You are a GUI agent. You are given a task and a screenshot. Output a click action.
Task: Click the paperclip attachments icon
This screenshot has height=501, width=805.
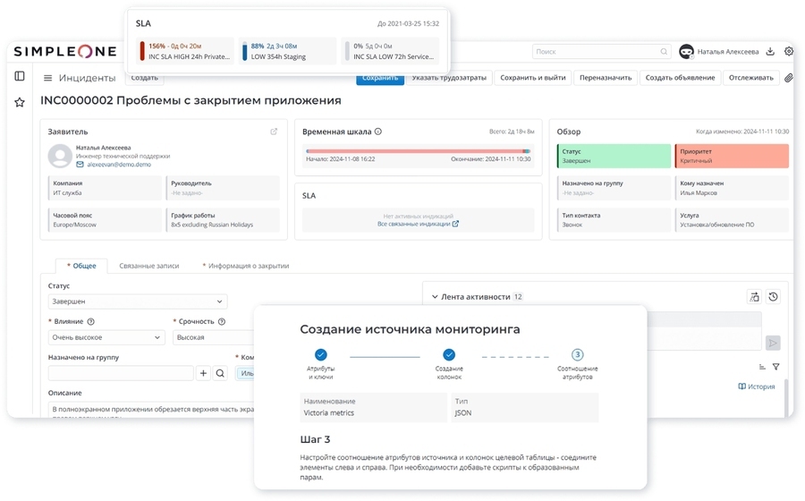[x=788, y=78]
